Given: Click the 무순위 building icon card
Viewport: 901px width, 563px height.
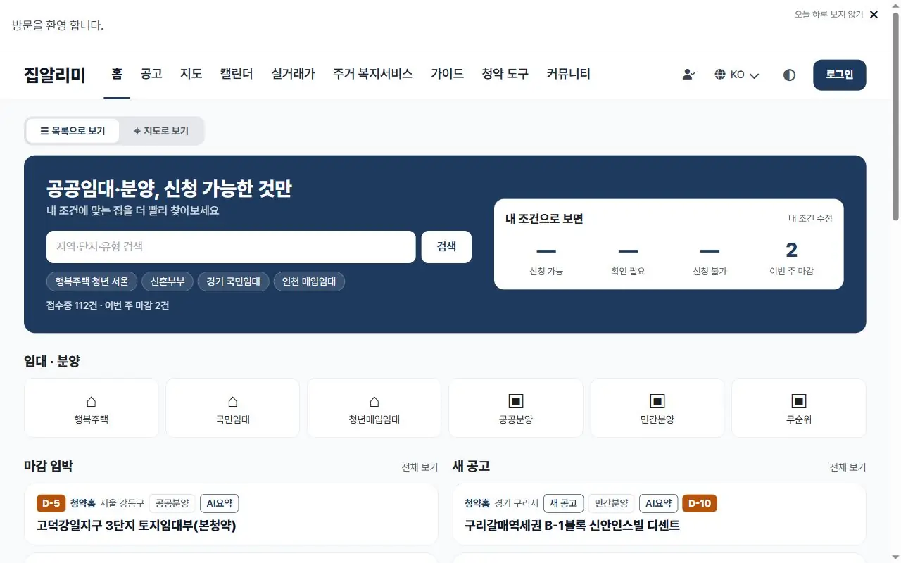Looking at the screenshot, I should pyautogui.click(x=799, y=408).
